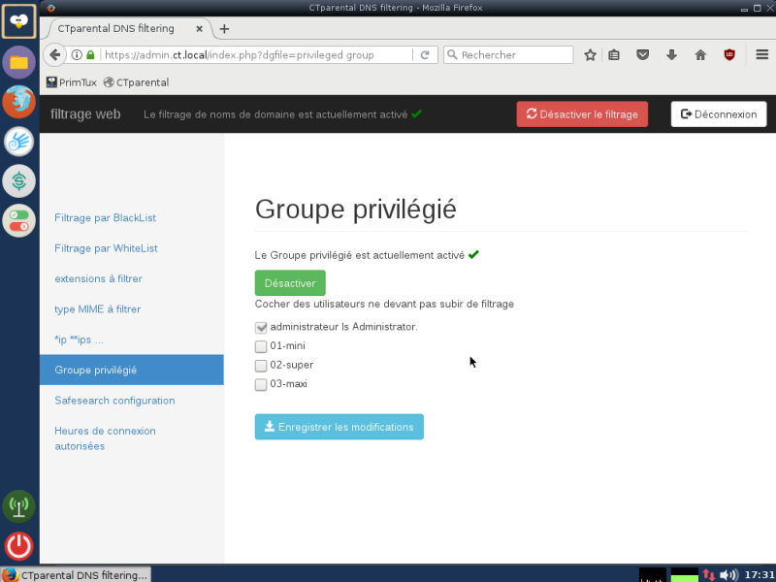Click the green Désactiver button

click(290, 283)
